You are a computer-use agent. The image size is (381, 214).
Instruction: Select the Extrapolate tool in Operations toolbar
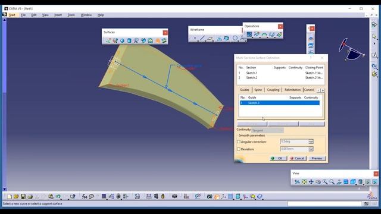click(279, 34)
